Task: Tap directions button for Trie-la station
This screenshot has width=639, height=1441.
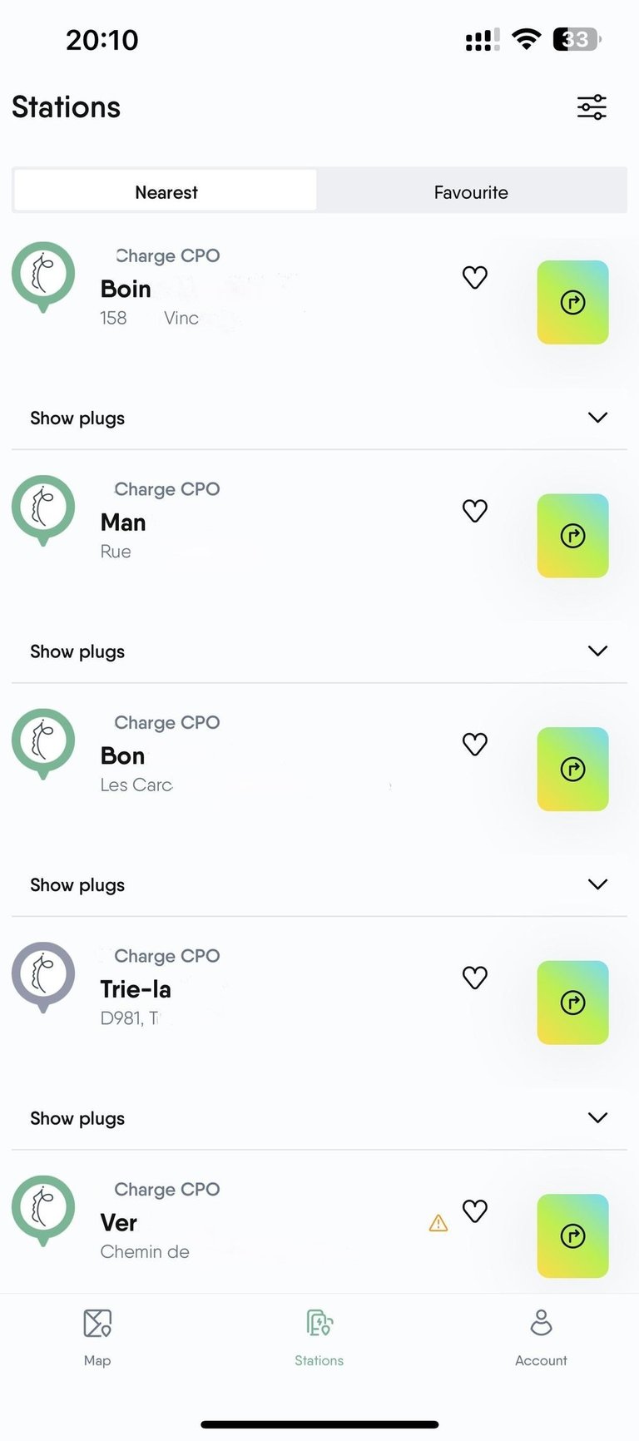Action: click(572, 1003)
